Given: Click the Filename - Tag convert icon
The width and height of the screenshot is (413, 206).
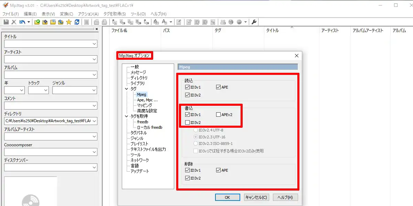Looking at the screenshot, I should pyautogui.click(x=123, y=22).
